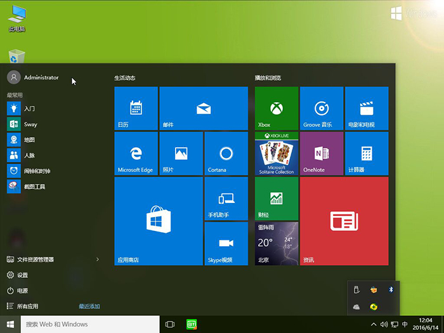Open 设置 settings
The height and width of the screenshot is (333, 444).
(x=17, y=275)
